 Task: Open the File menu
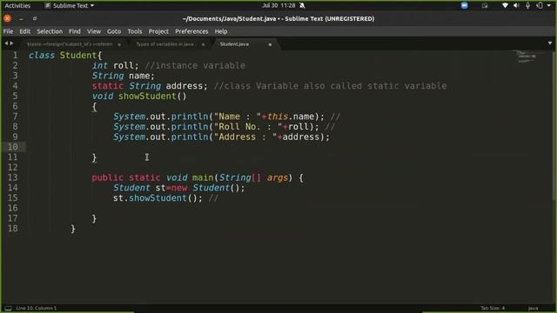pyautogui.click(x=8, y=31)
